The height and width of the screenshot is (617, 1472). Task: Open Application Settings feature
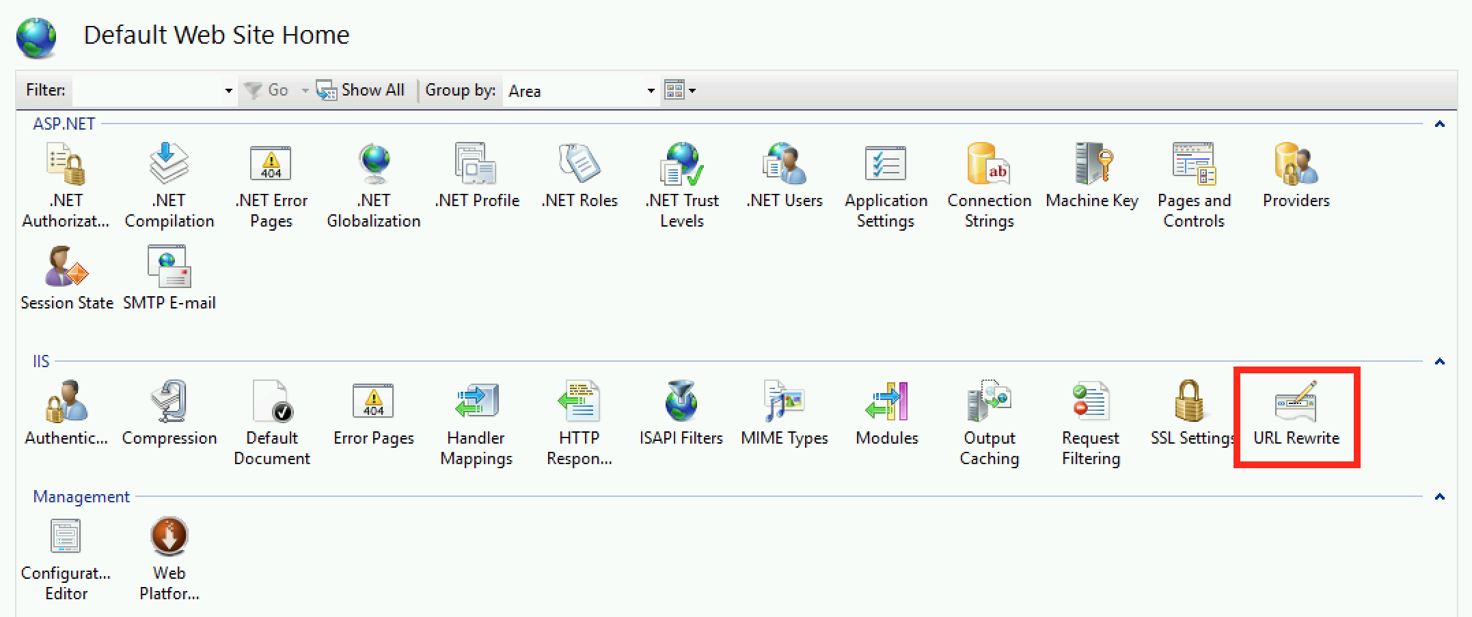tap(886, 184)
